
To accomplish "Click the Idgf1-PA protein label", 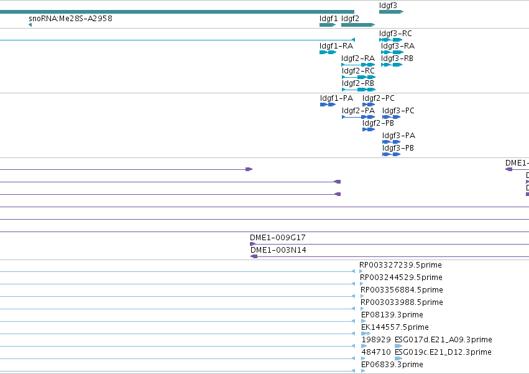I will pos(337,98).
